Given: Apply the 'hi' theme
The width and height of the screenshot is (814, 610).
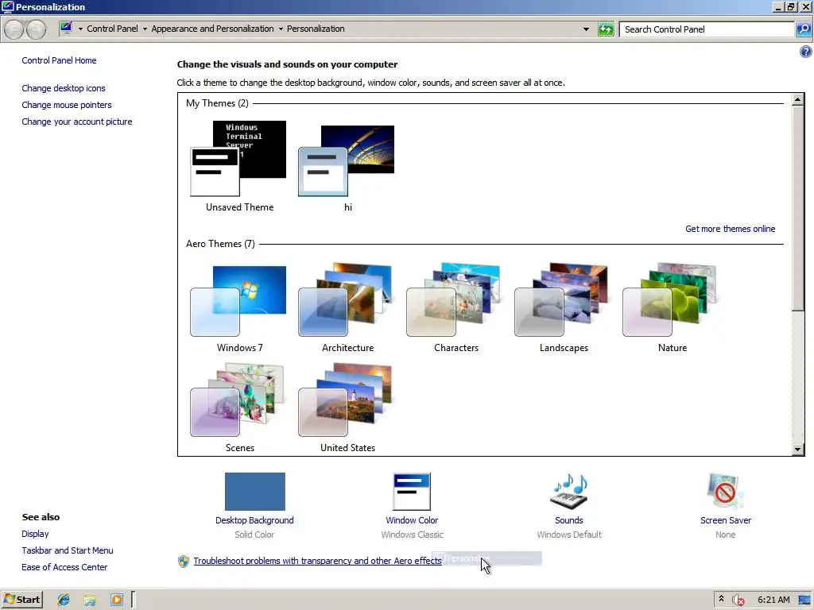Looking at the screenshot, I should [x=347, y=160].
